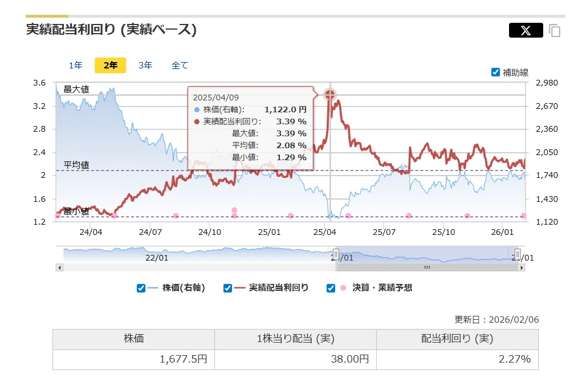
Task: Click the scrollbar right arrow
Action: tap(522, 267)
